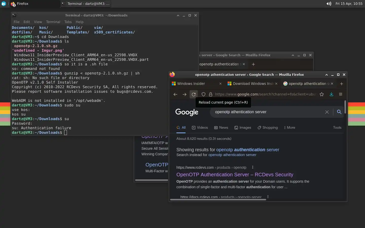This screenshot has height=228, width=365.
Task: Open the View menu in Terminal
Action: 38,22
